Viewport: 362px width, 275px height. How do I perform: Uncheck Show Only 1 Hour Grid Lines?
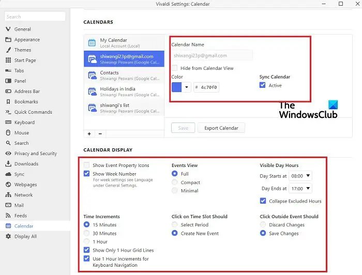pyautogui.click(x=86, y=250)
